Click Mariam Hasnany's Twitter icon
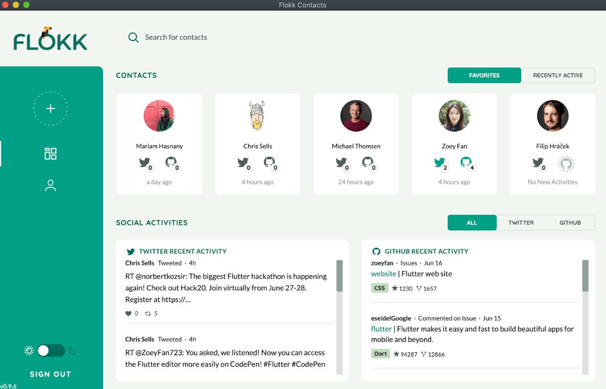 [x=145, y=163]
